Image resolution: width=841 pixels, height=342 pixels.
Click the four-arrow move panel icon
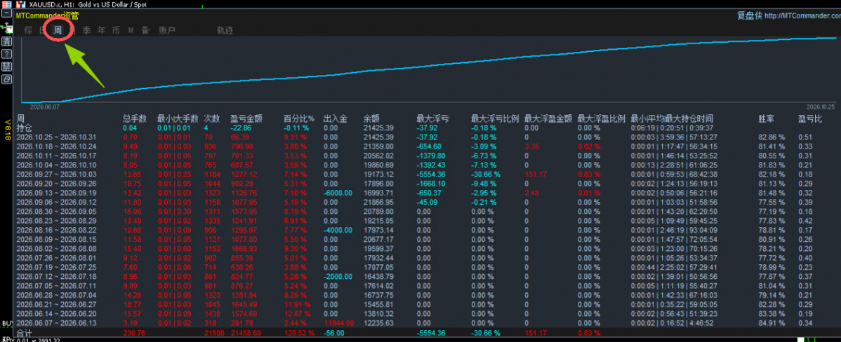6,27
